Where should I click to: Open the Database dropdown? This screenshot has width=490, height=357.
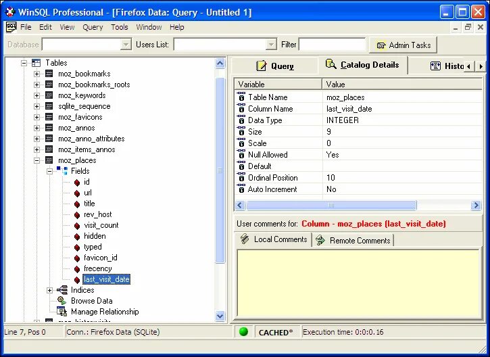(126, 45)
